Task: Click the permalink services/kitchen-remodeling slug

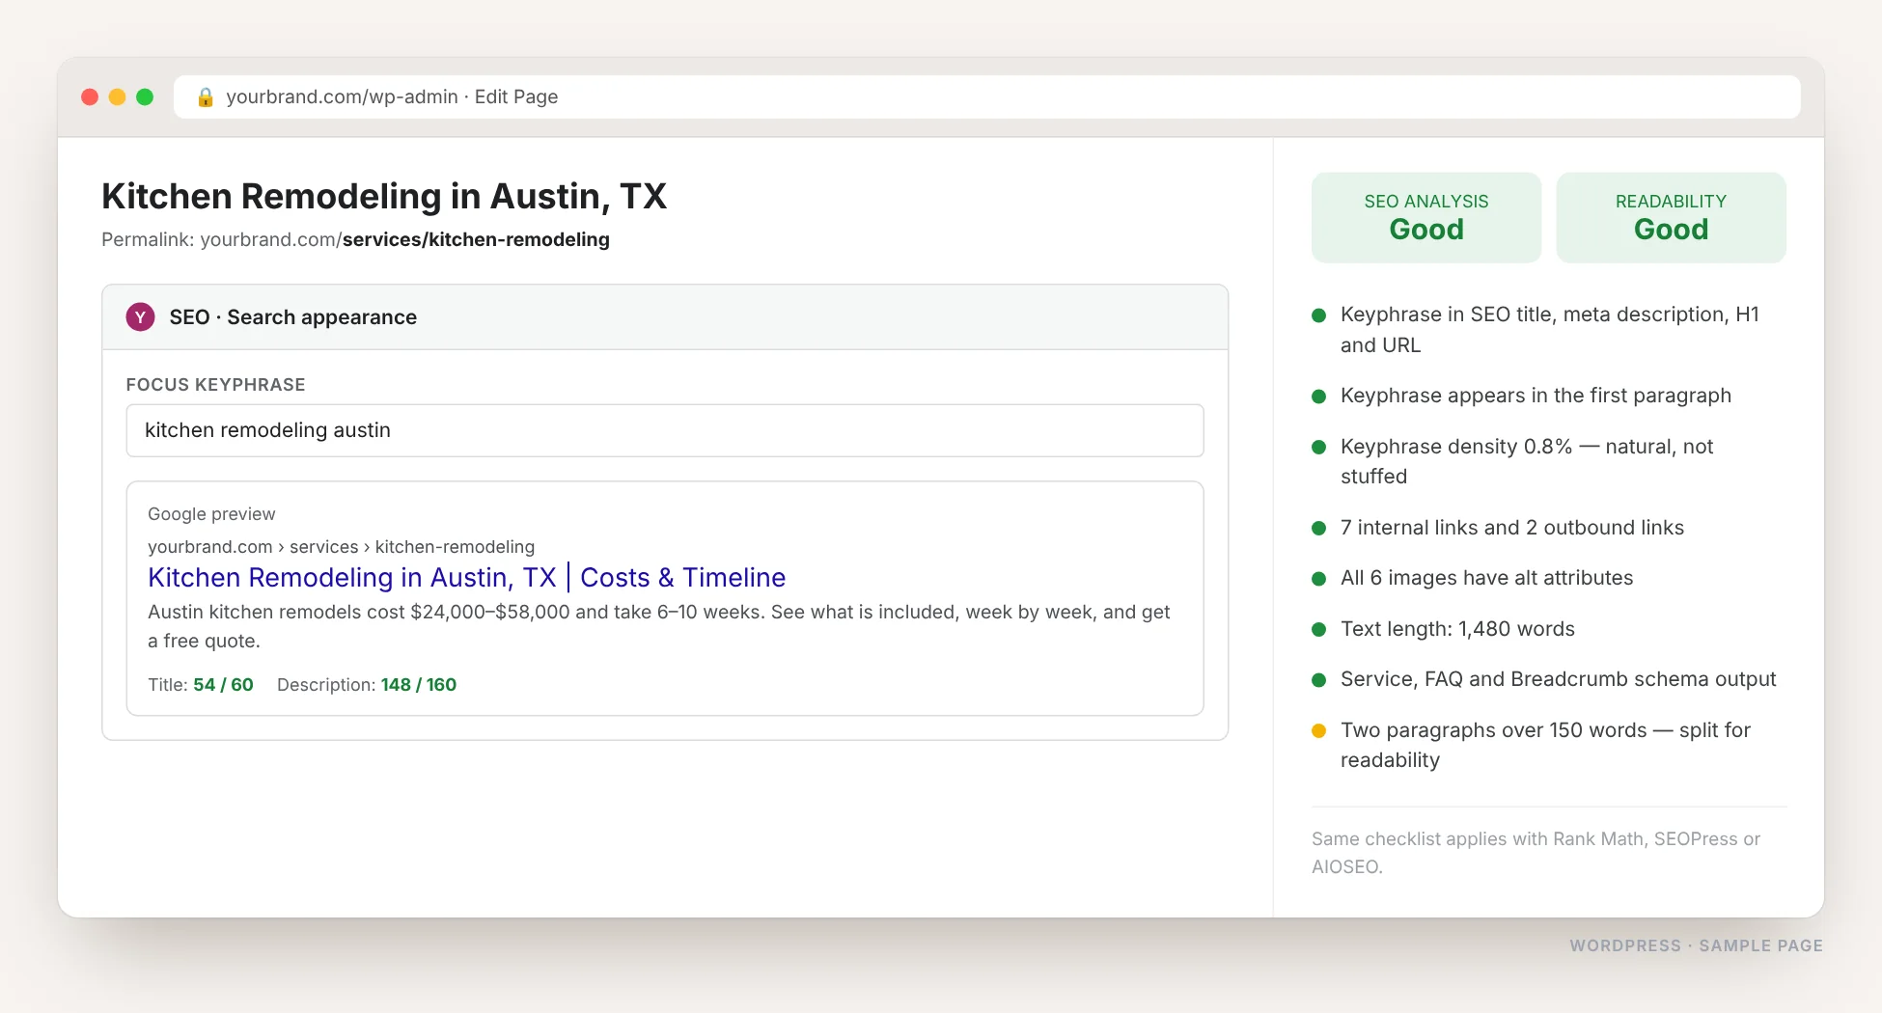Action: point(476,239)
